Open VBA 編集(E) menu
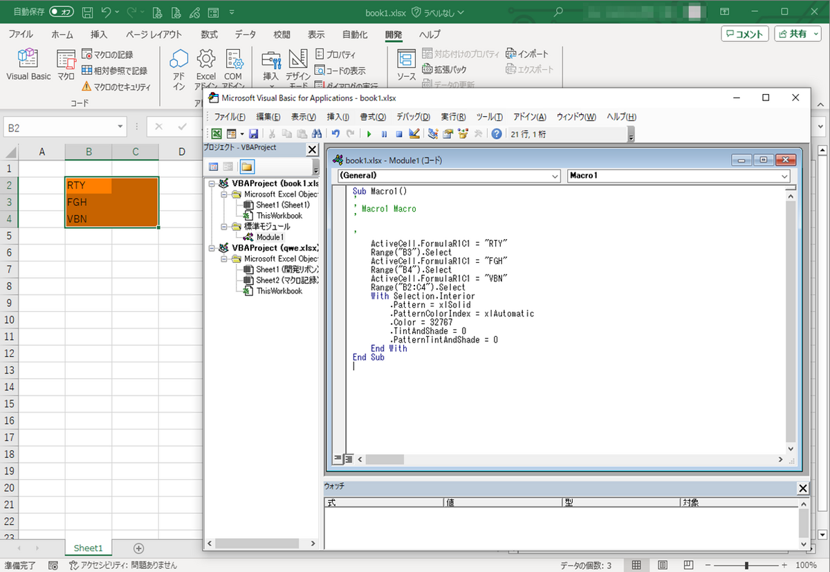Image resolution: width=830 pixels, height=572 pixels. point(268,117)
